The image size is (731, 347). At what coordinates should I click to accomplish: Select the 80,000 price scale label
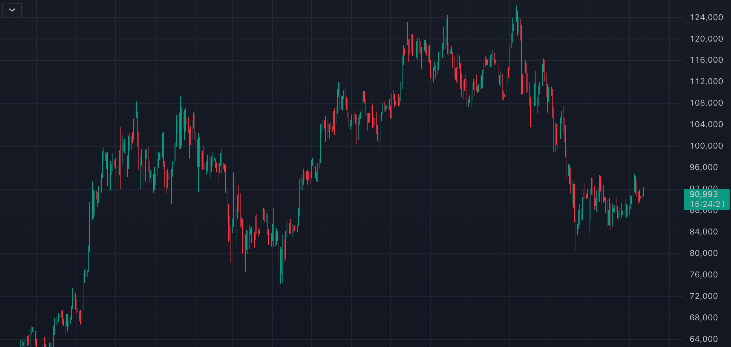coord(704,253)
